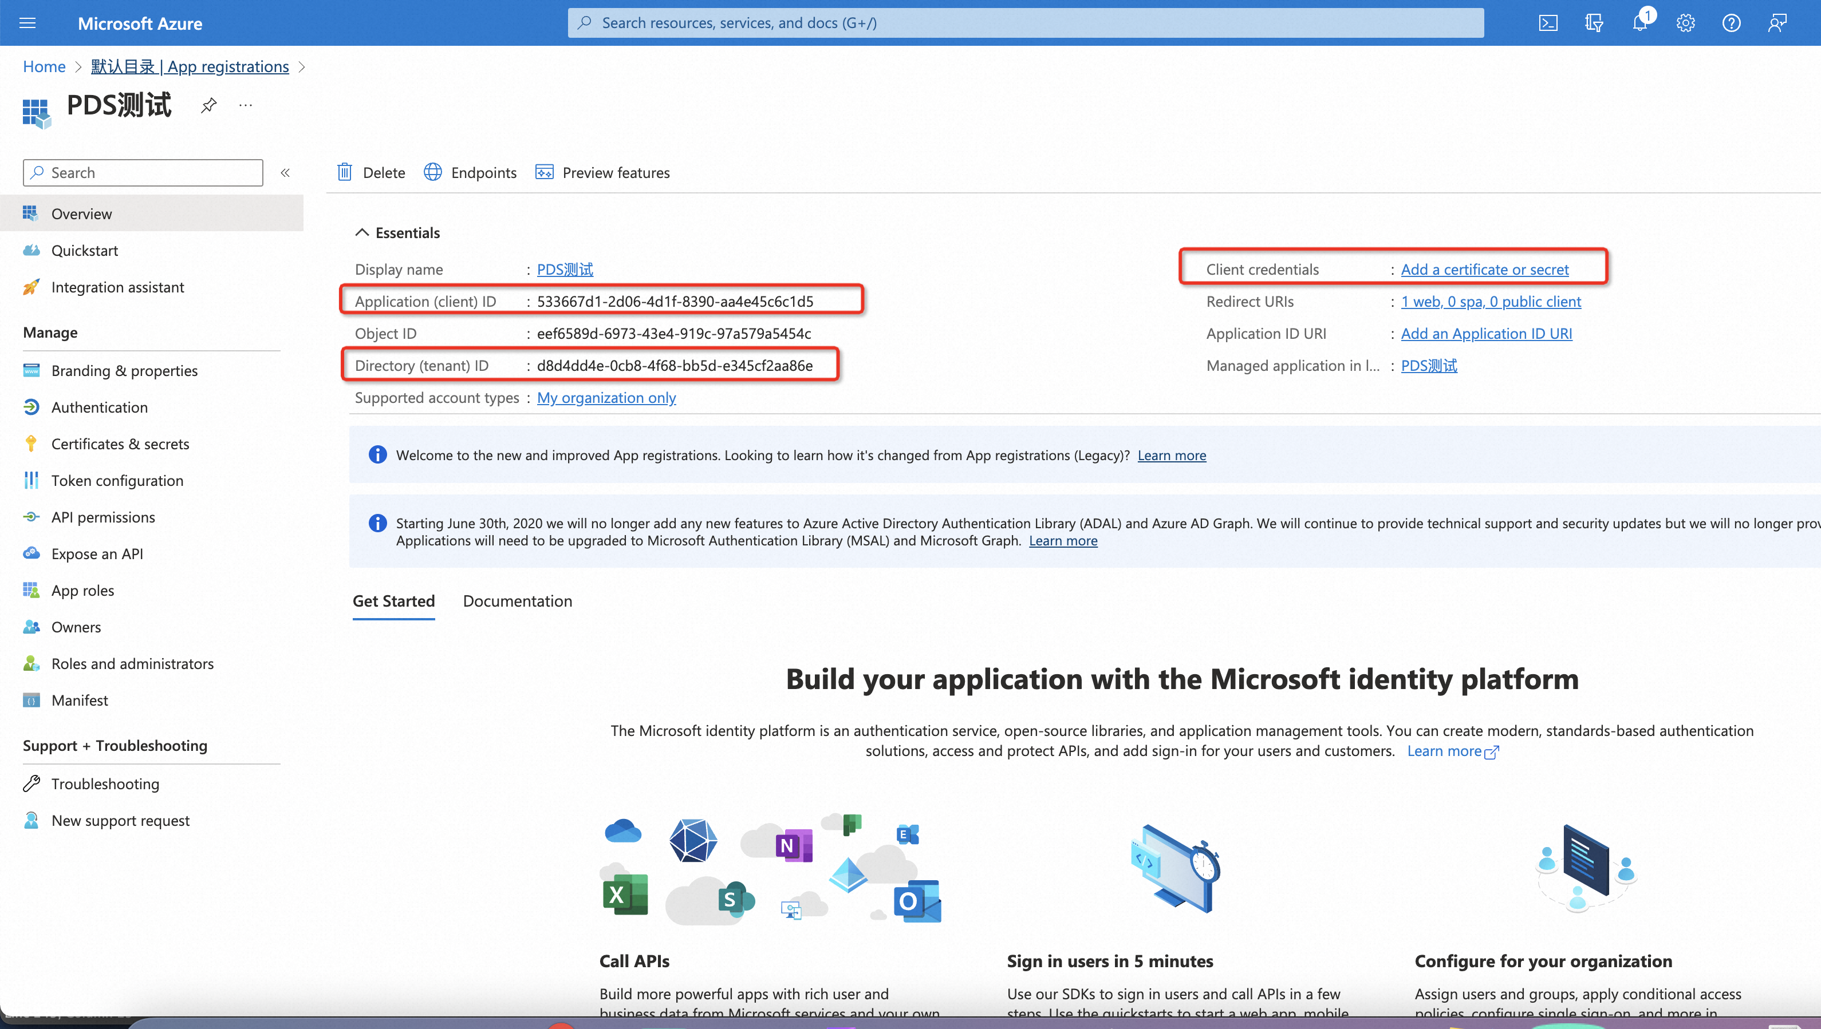1821x1029 pixels.
Task: Click Add a certificate or secret
Action: click(1484, 269)
